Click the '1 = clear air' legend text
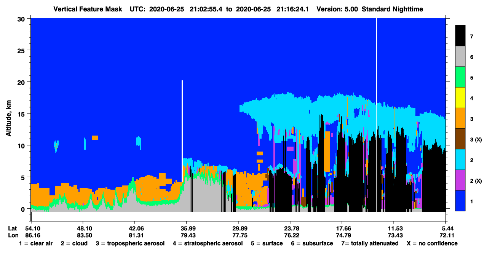This screenshot has width=495, height=254. [35, 243]
